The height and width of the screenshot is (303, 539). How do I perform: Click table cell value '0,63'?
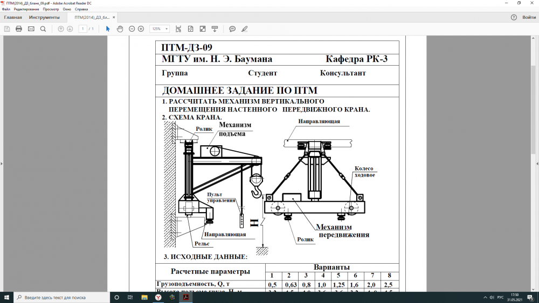pyautogui.click(x=291, y=285)
